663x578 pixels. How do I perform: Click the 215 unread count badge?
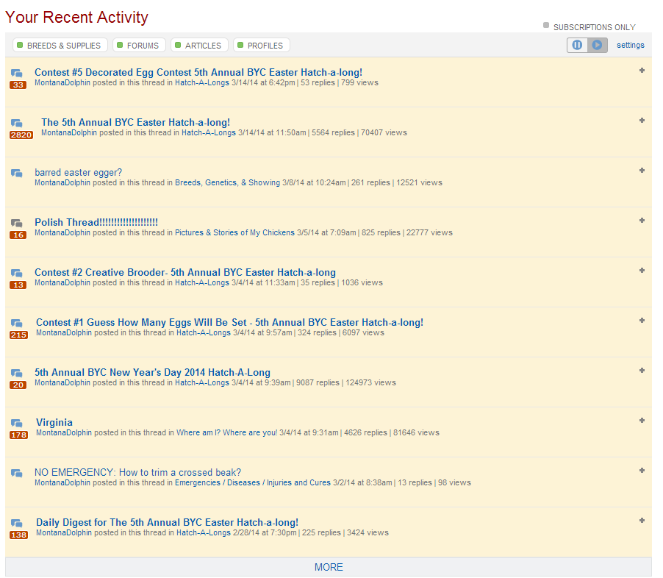pos(18,335)
